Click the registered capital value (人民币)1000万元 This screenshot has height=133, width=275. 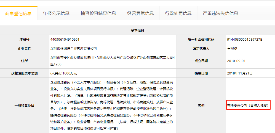pyautogui.click(x=64, y=73)
